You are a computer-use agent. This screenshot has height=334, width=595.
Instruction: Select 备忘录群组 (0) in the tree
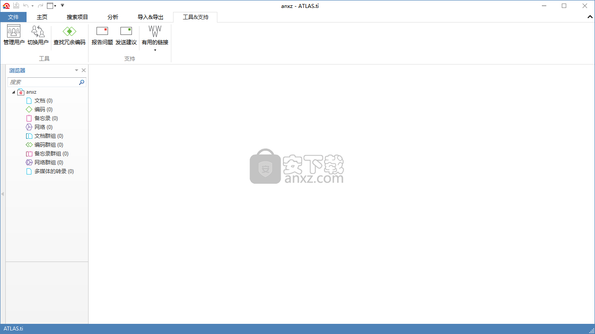tap(51, 154)
